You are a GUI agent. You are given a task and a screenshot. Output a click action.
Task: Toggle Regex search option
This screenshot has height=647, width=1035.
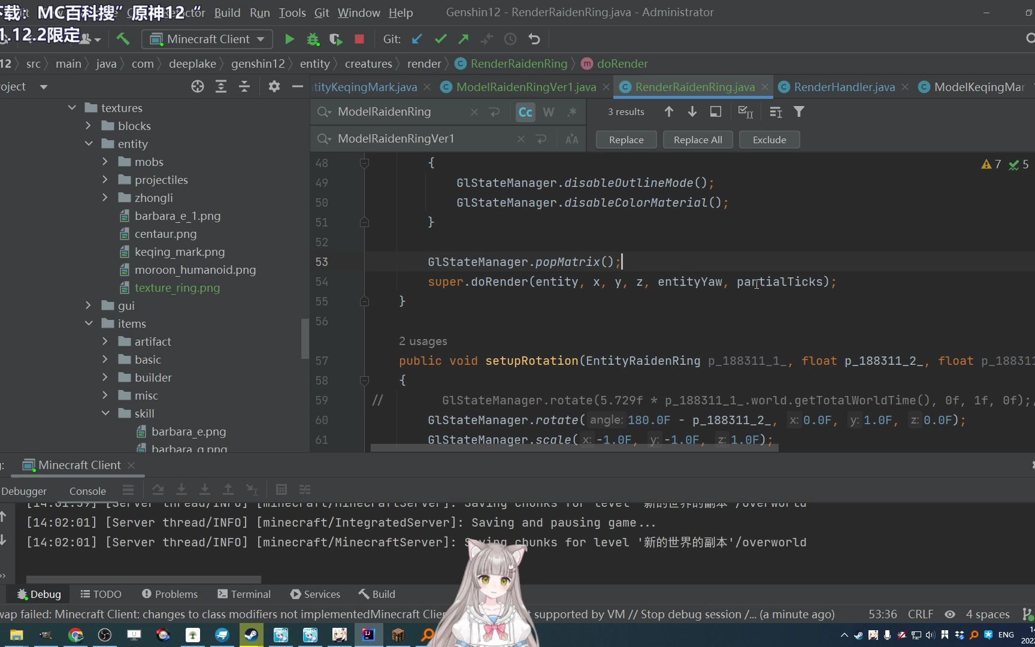[x=572, y=112]
